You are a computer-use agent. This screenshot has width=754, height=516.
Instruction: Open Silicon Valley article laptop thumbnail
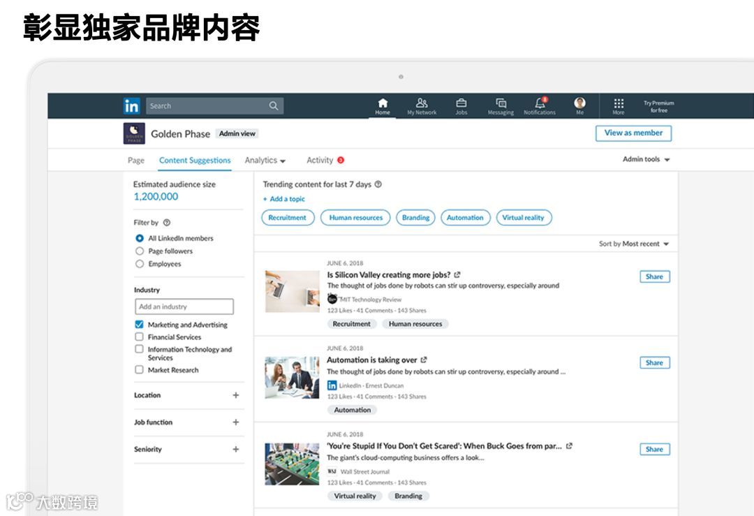click(x=293, y=291)
